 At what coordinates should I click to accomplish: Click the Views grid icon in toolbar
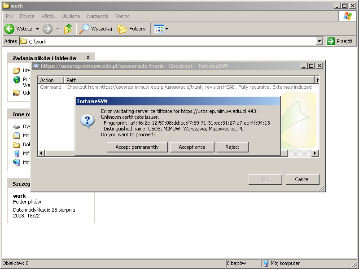tap(159, 29)
